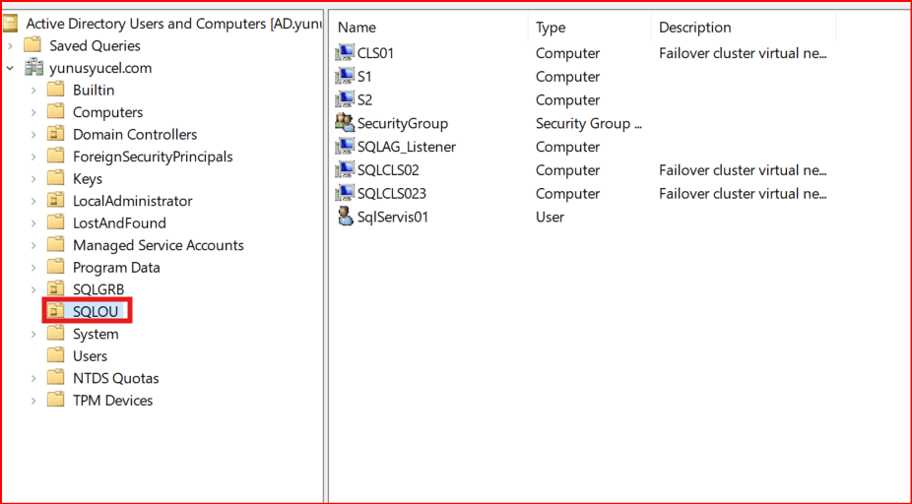Select the Domain Controllers OU icon
This screenshot has width=912, height=504.
[57, 134]
